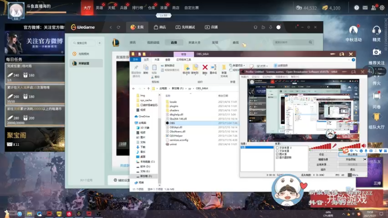This screenshot has height=218, width=388.
Task: Select the services.xconfig file
Action: [178, 140]
